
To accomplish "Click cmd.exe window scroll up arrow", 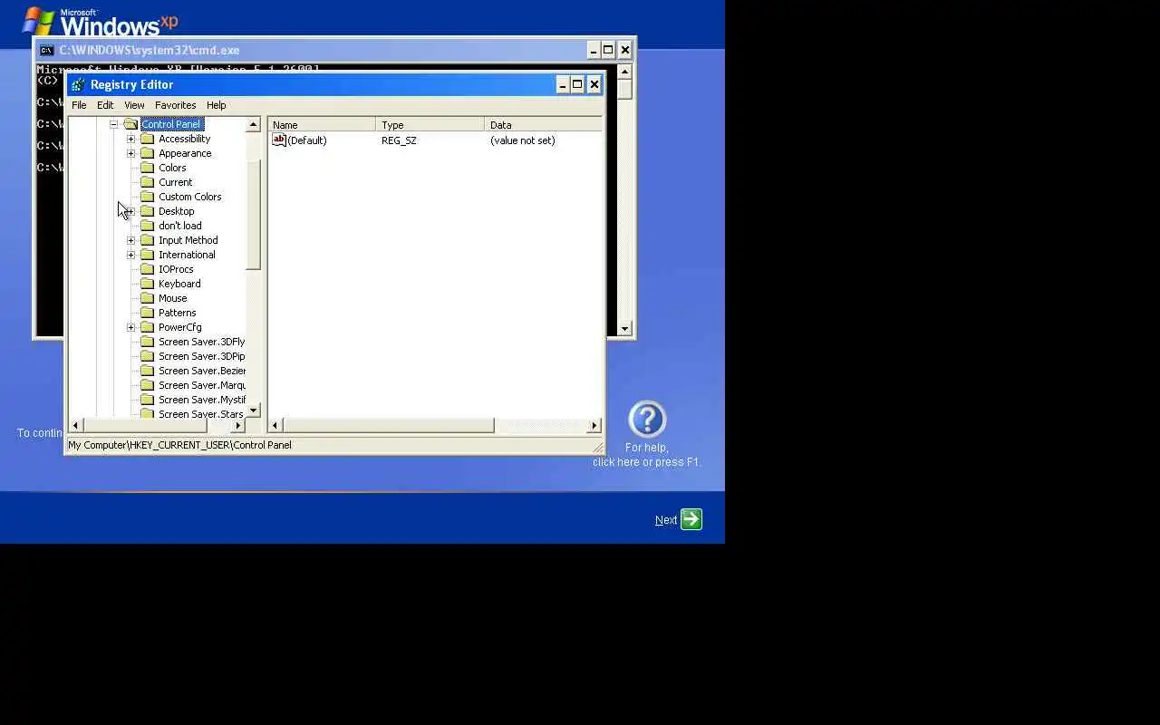I will coord(624,71).
